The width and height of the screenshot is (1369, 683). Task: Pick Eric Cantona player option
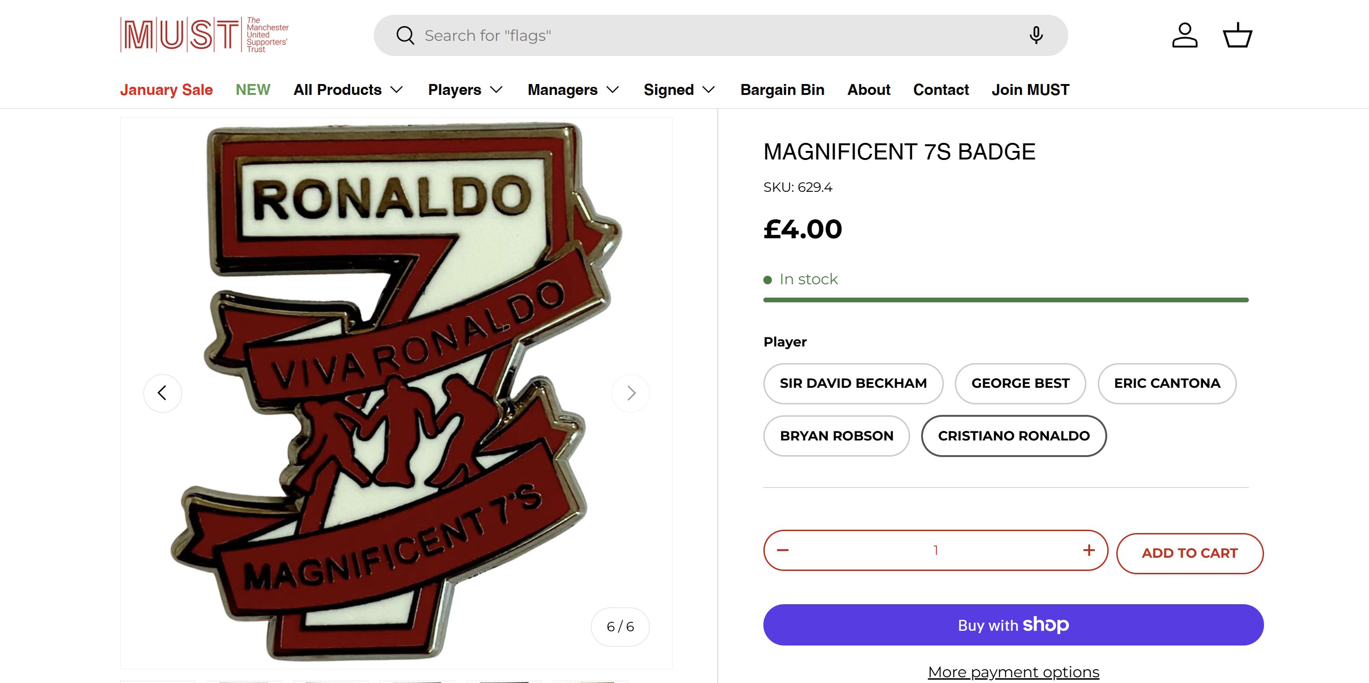click(x=1167, y=384)
